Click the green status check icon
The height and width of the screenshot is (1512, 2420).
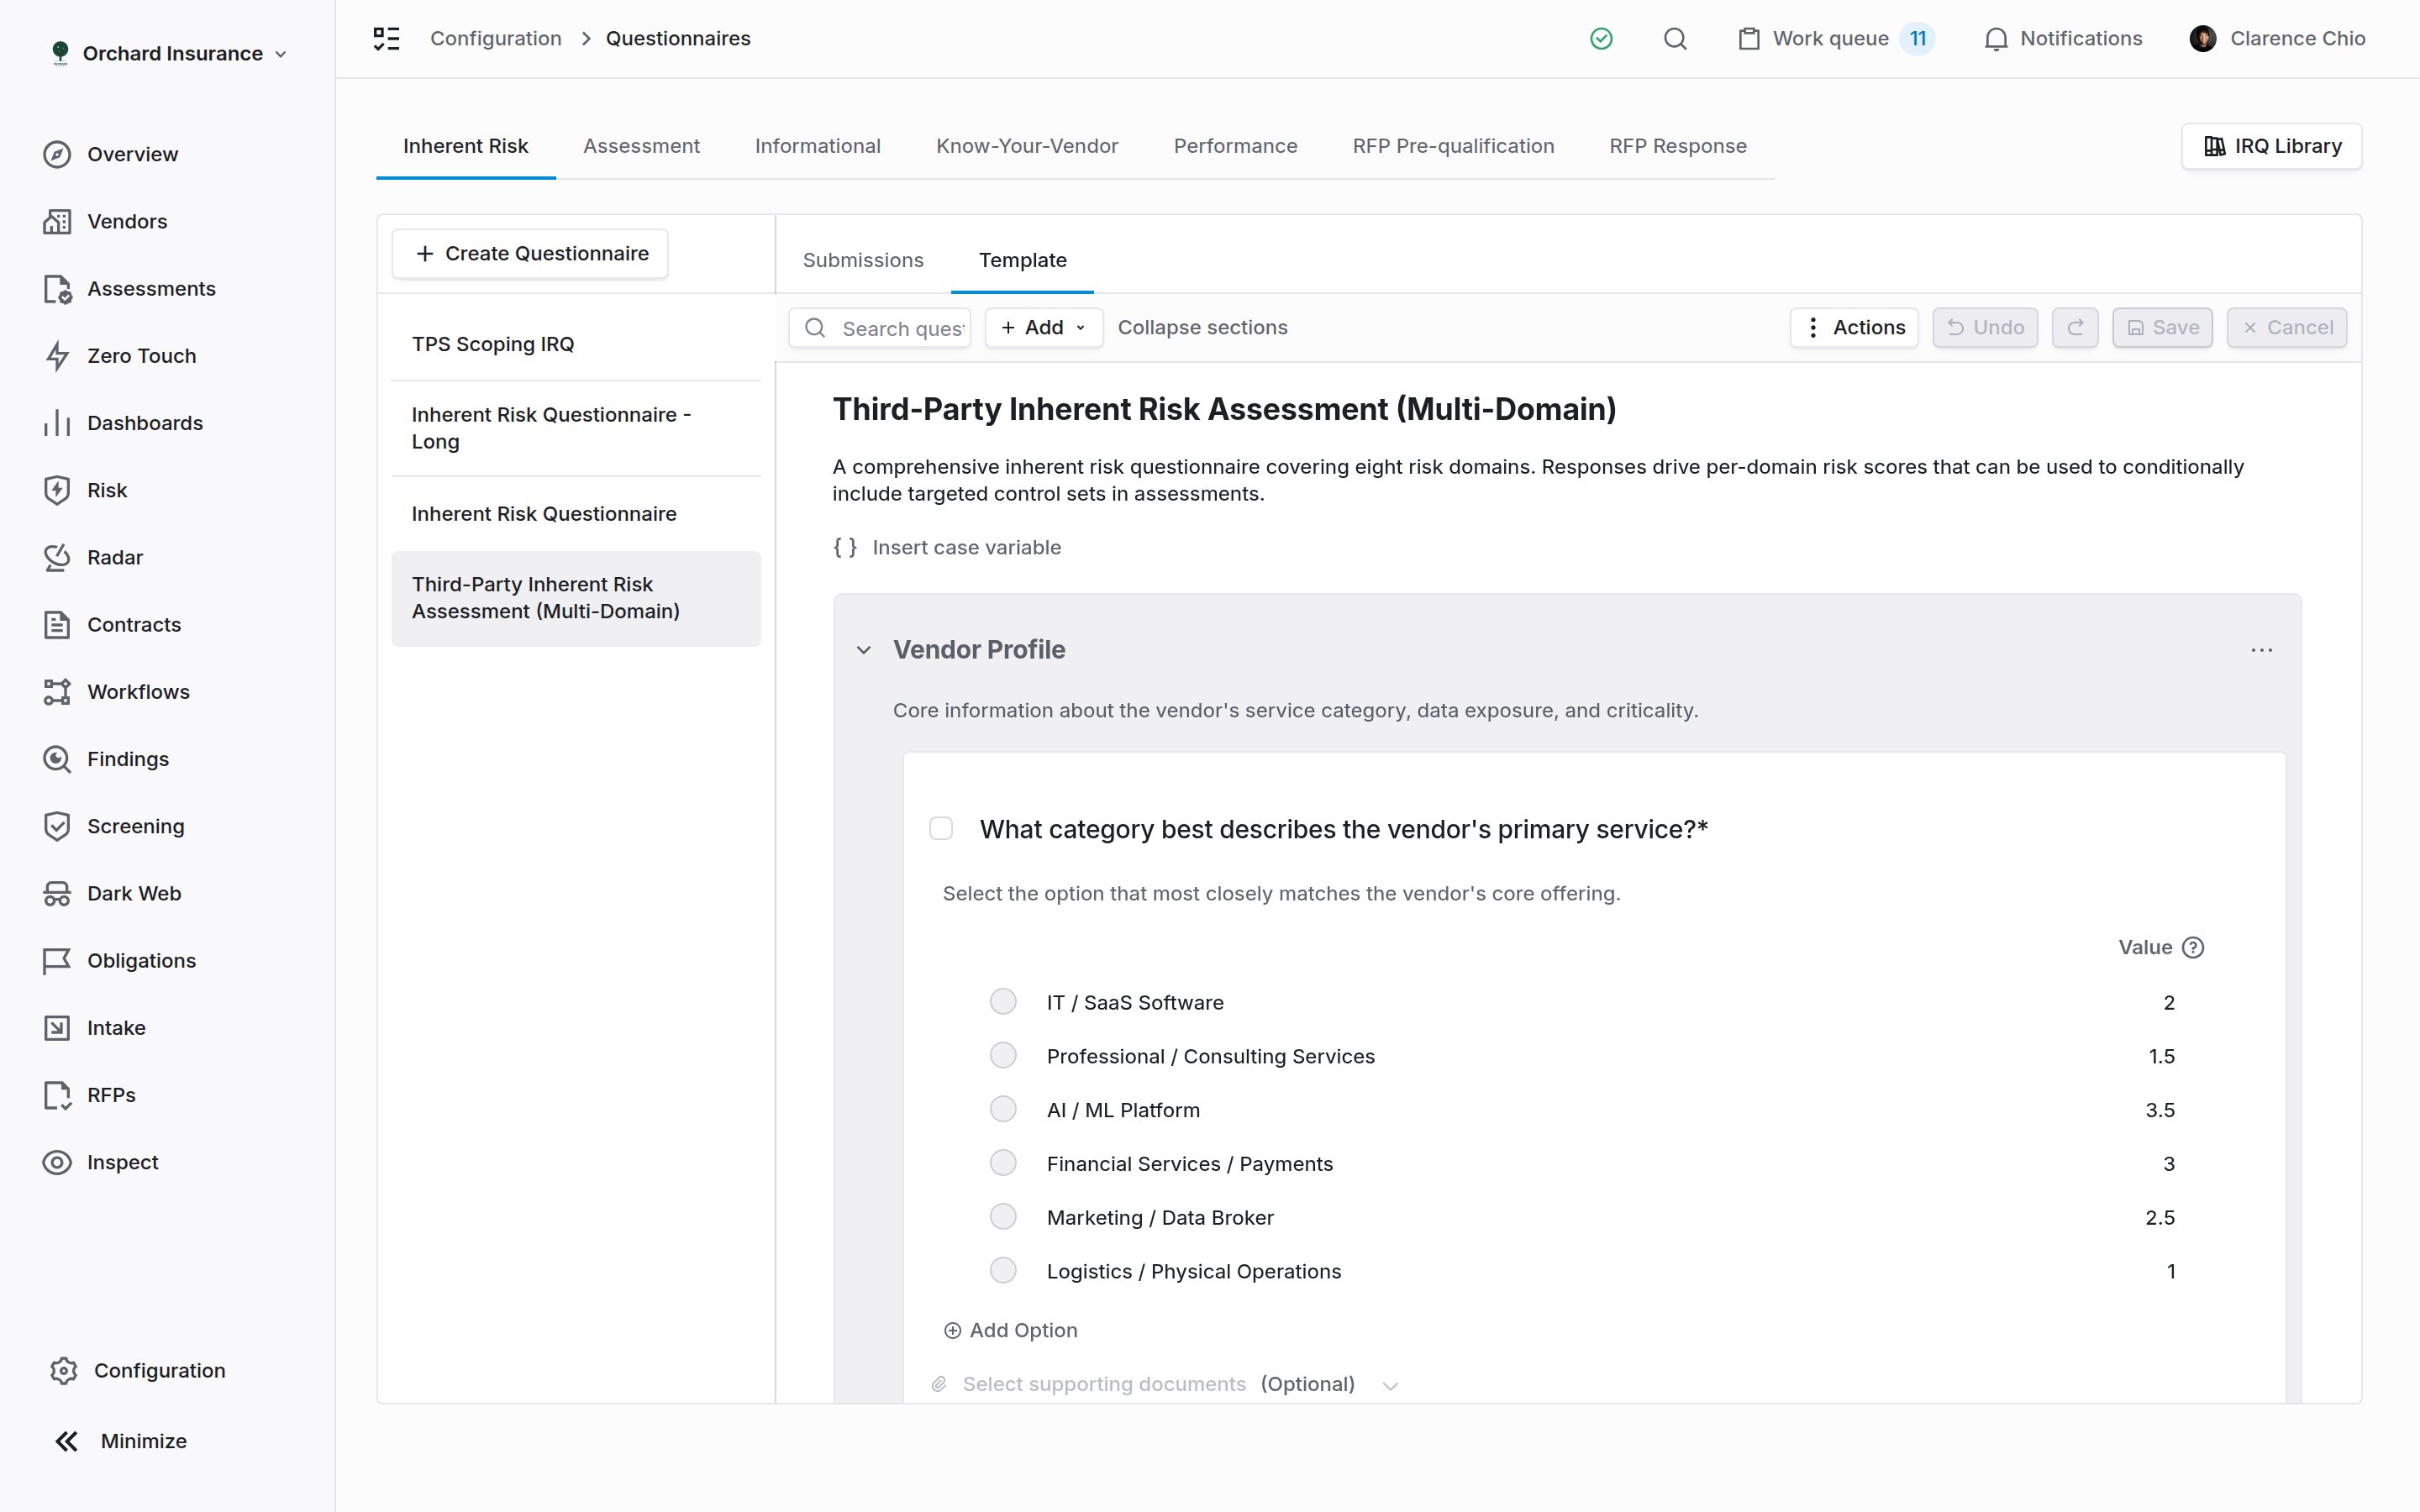[1601, 38]
